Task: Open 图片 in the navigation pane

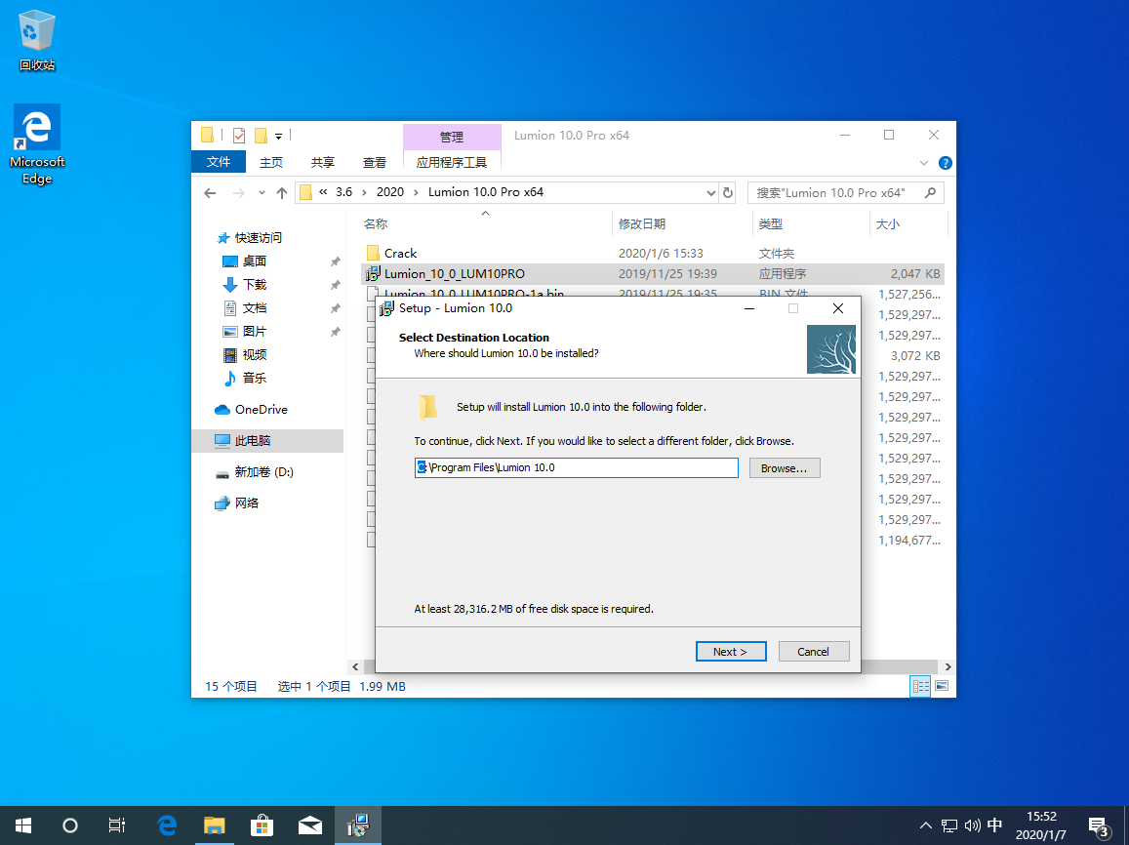Action: 254,331
